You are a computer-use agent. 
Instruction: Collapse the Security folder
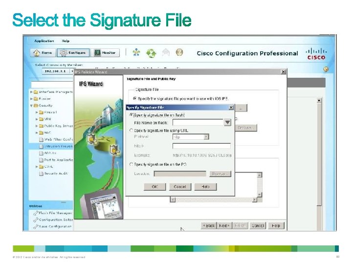pyautogui.click(x=31, y=106)
